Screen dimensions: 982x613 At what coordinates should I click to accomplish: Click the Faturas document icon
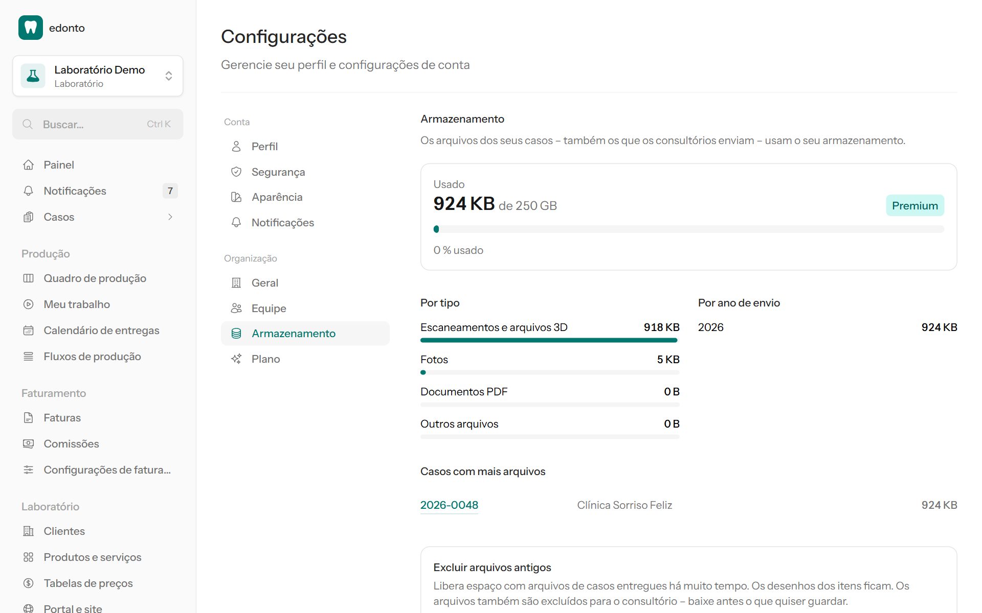pos(29,418)
